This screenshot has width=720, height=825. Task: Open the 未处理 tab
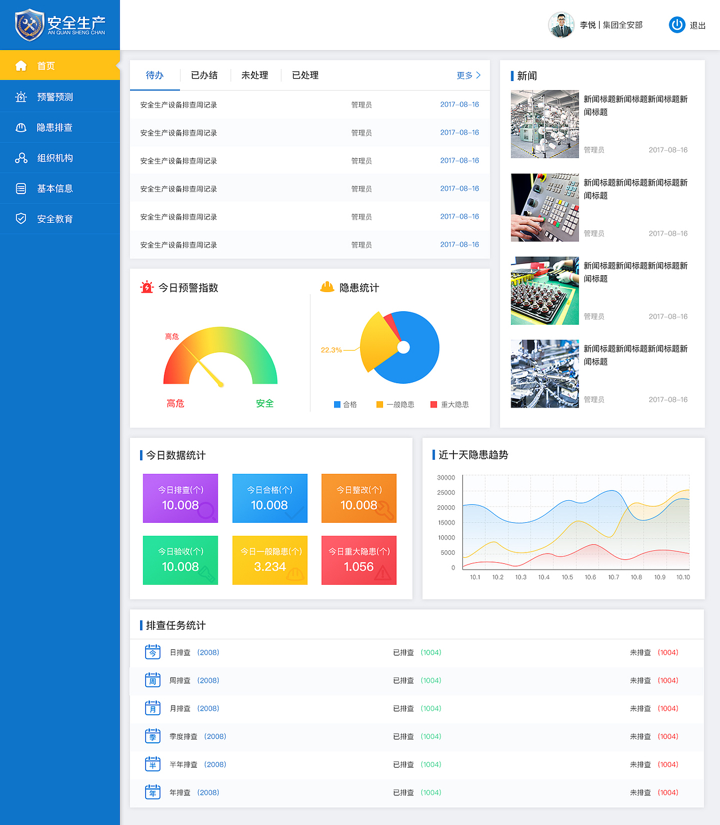click(255, 75)
